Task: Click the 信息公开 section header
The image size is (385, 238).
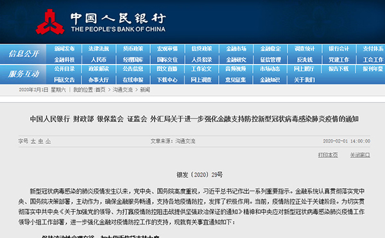Action: coord(24,54)
